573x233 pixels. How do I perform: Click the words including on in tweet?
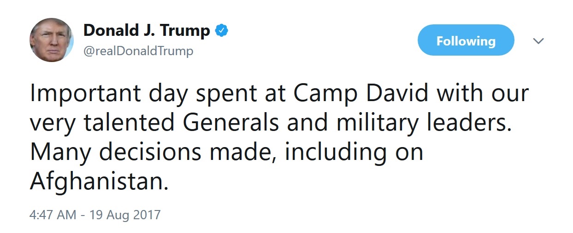pos(354,153)
